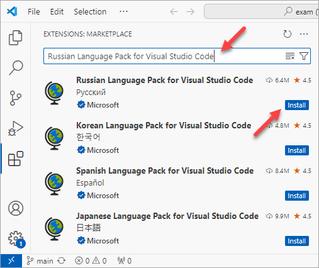The image size is (319, 268).
Task: Open the Manage gear icon
Action: [x=16, y=239]
